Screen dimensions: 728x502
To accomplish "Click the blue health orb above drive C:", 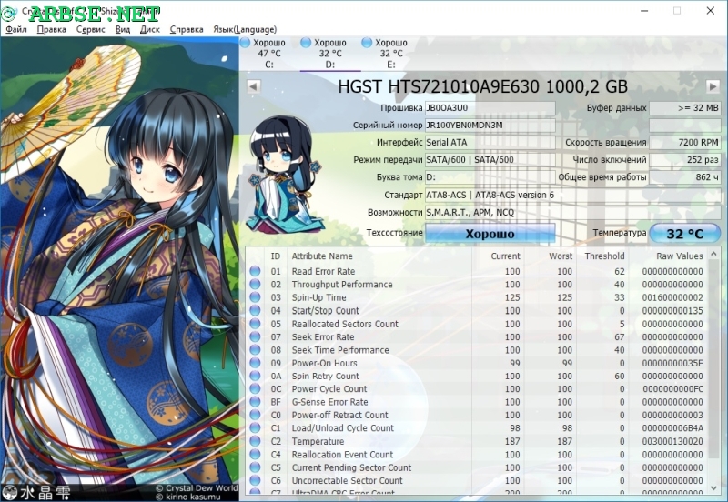I will [x=245, y=43].
